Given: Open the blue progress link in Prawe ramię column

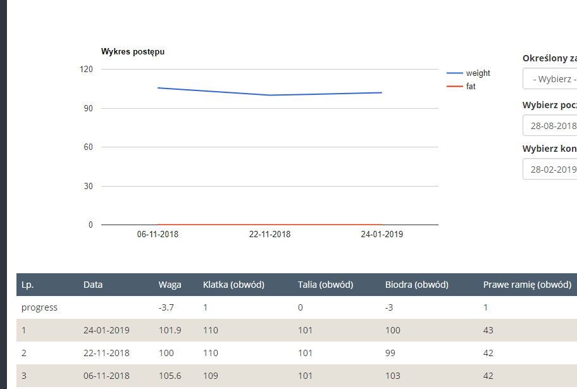Looking at the screenshot, I should pyautogui.click(x=485, y=307).
